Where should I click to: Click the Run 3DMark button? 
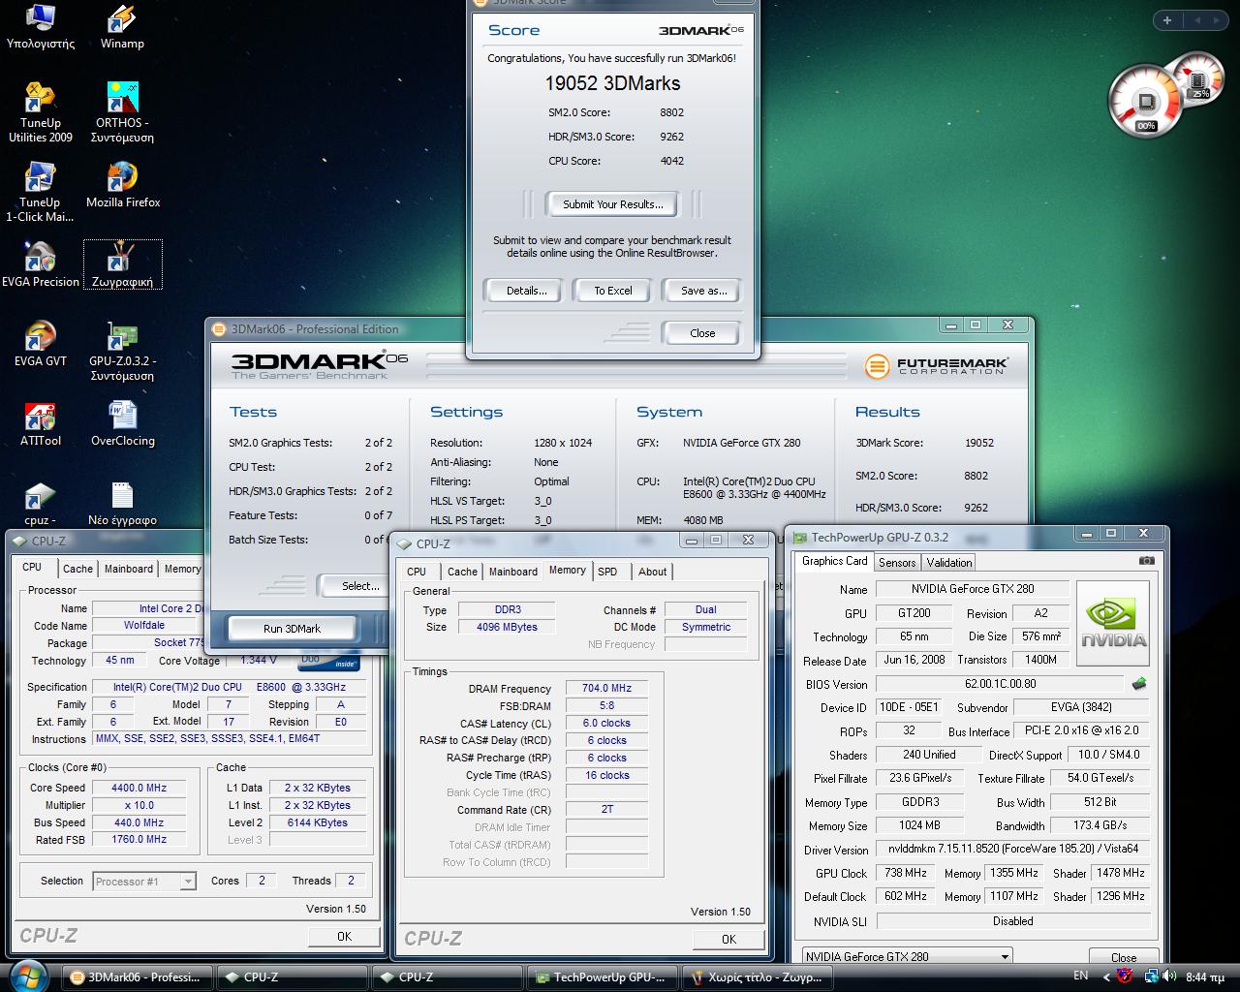coord(292,629)
